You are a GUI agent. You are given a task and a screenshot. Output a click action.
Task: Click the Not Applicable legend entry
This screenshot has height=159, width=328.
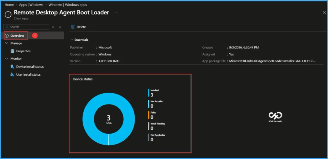(x=157, y=138)
